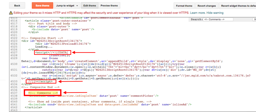256x112 pixels.
Task: Click the b:include name='commentPicker' line
Action: coord(93,96)
